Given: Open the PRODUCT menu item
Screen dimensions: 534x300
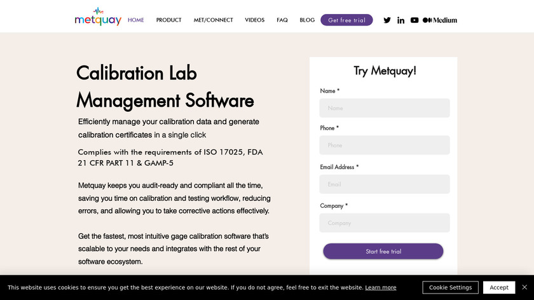Looking at the screenshot, I should [x=168, y=20].
